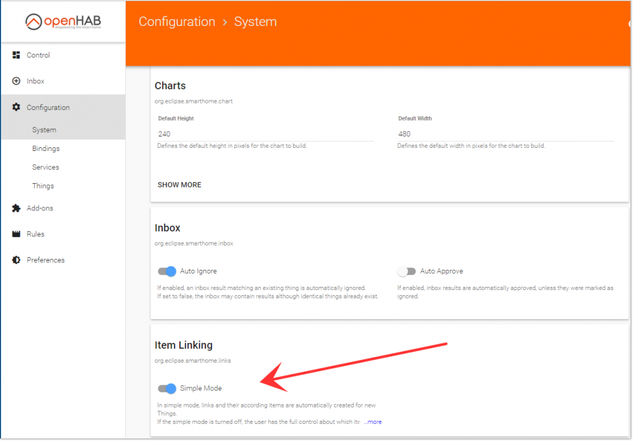Click the Inbox plus-circle icon
Screen dimensions: 633x441
(x=16, y=81)
